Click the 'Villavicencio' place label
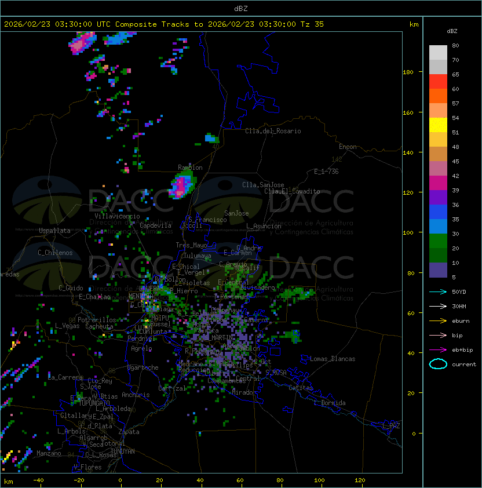This screenshot has width=482, height=488. pyautogui.click(x=117, y=216)
